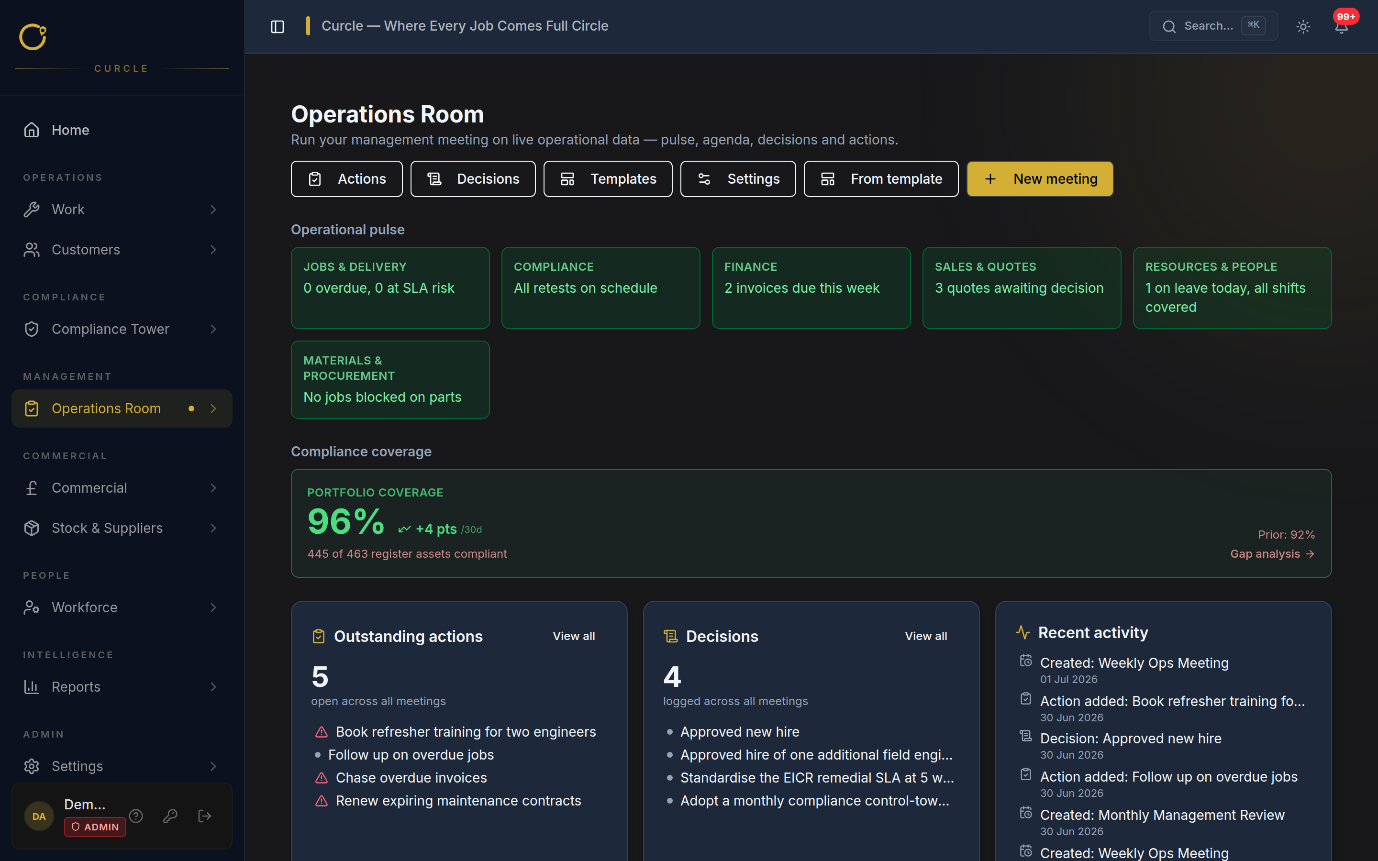Image resolution: width=1378 pixels, height=861 pixels.
Task: Open the Templates button
Action: coord(608,179)
